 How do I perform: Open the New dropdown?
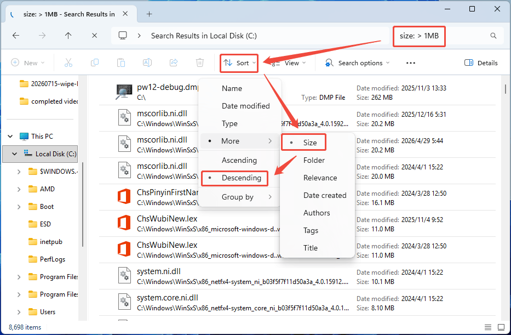tap(28, 63)
